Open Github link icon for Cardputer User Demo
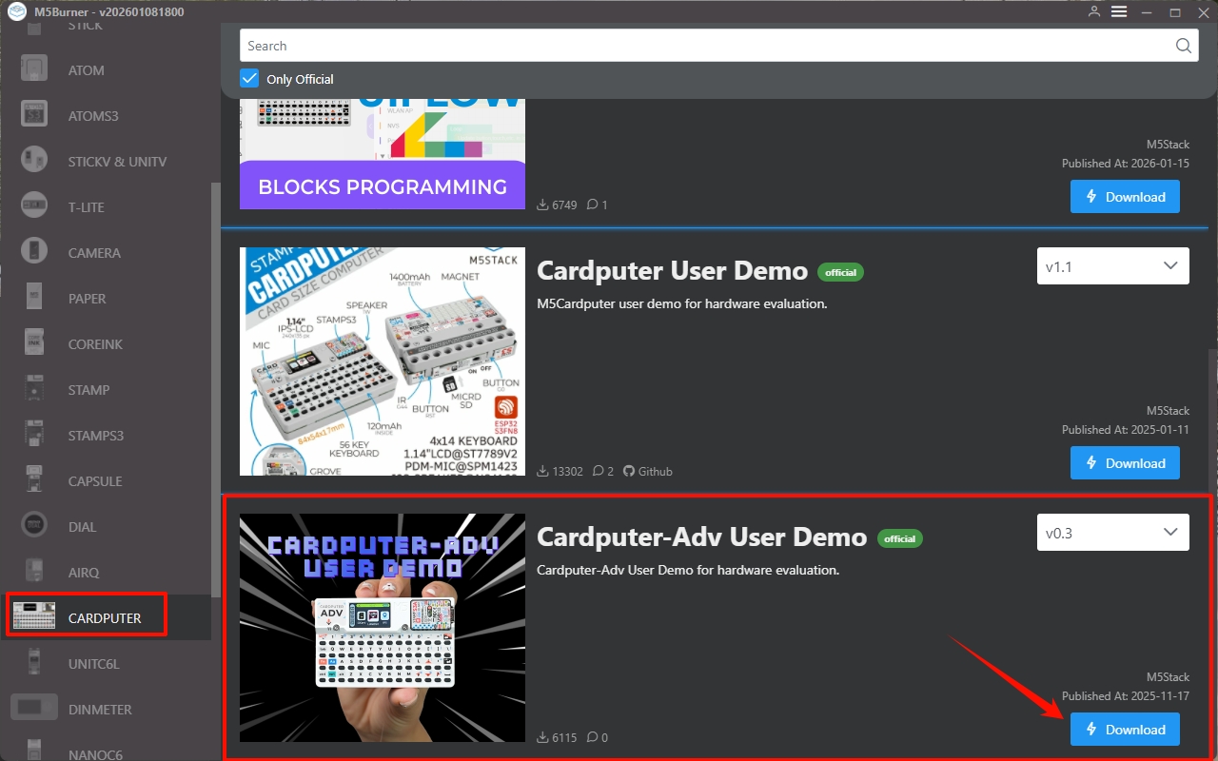1218x761 pixels. pyautogui.click(x=628, y=471)
